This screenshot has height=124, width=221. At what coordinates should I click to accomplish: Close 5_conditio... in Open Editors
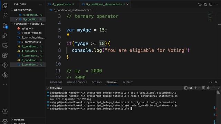[x=17, y=19]
